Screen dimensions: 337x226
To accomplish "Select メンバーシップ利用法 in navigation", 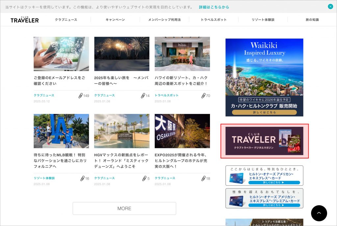I will [164, 20].
